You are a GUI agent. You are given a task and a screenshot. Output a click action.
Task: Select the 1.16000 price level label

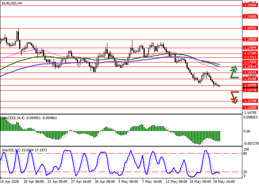(x=250, y=85)
